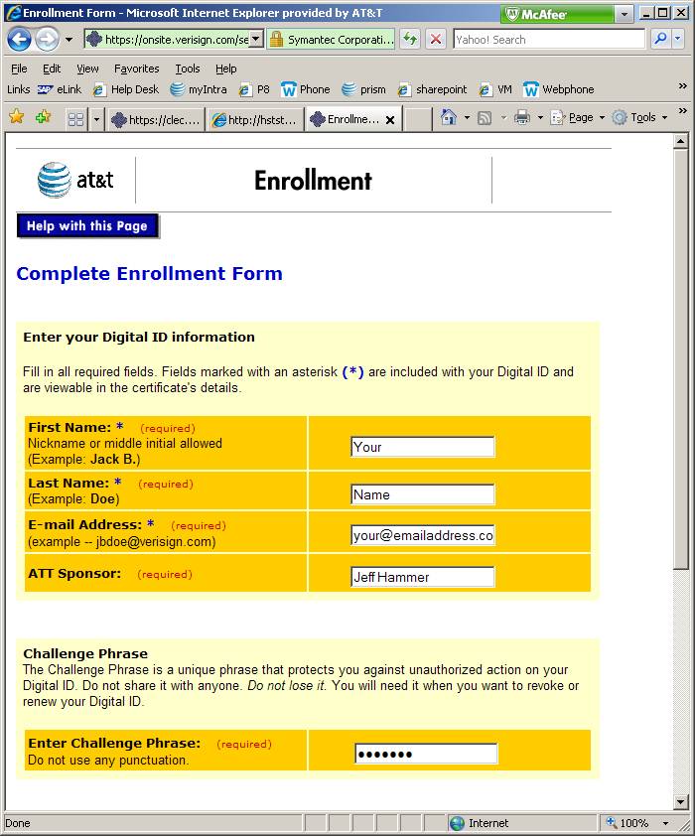Viewport: 695px width, 836px height.
Task: Open the P8 link in Links bar
Action: pos(255,89)
